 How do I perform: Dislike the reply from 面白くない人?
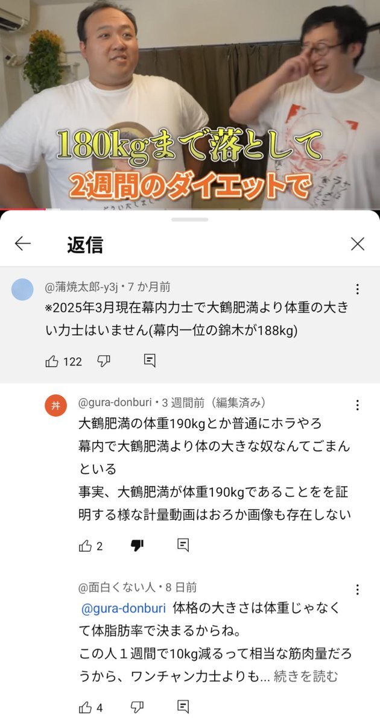tap(137, 707)
